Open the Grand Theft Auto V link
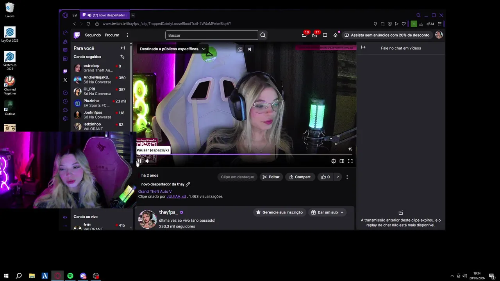Screen dimensions: 500x281 tap(155, 192)
